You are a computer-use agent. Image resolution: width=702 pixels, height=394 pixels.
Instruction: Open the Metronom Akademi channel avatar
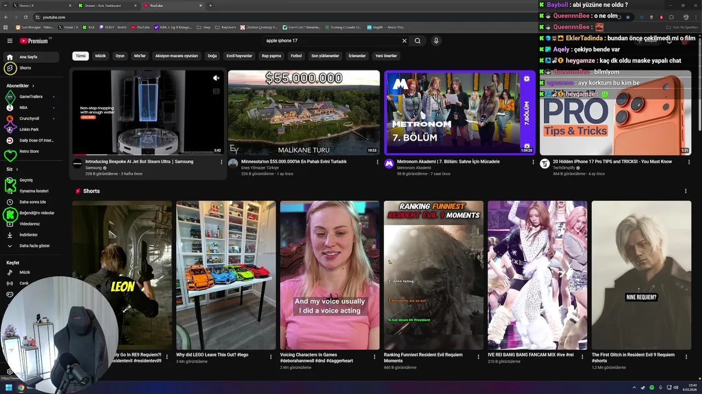pyautogui.click(x=389, y=164)
